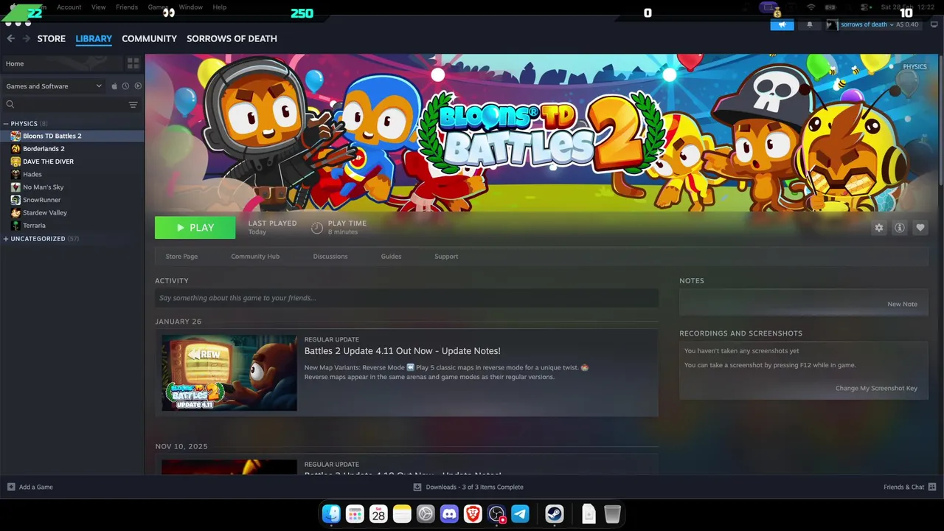
Task: Open the Discussions link
Action: tap(330, 257)
